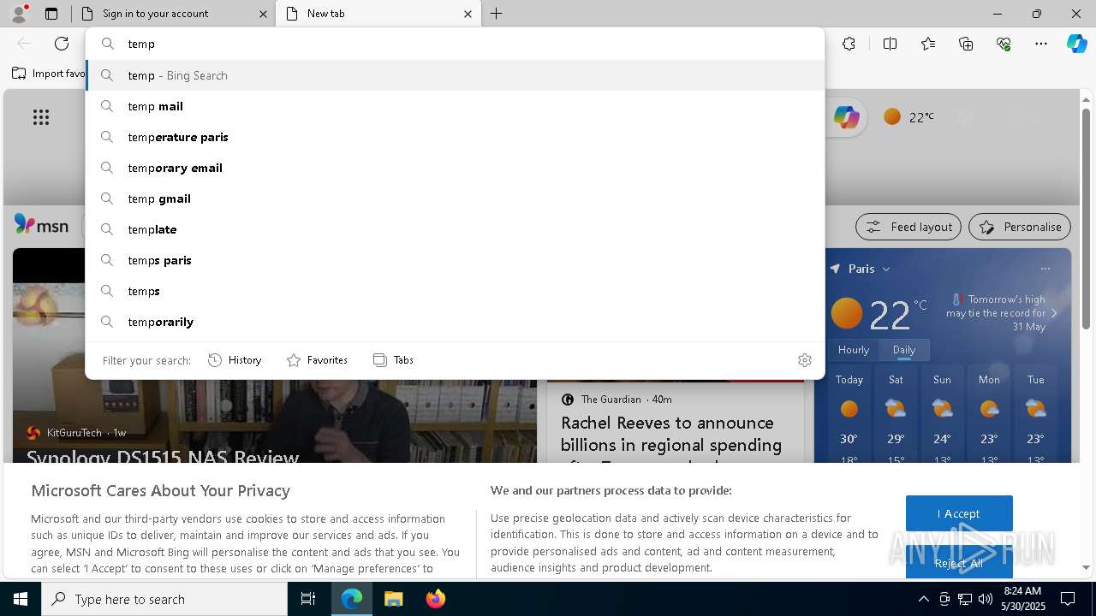1096x616 pixels.
Task: Select suggestion temp - Bing Search
Action: [455, 75]
